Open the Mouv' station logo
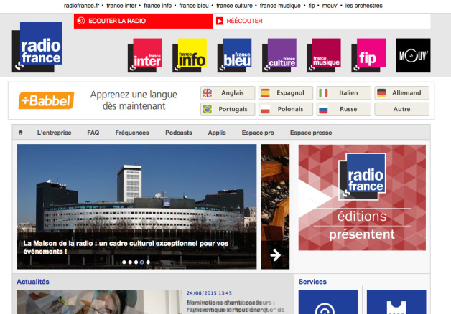Image resolution: width=451 pixels, height=314 pixels. [414, 55]
